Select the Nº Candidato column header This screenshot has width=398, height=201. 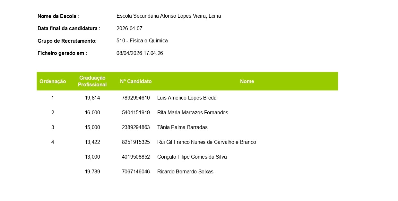(136, 82)
